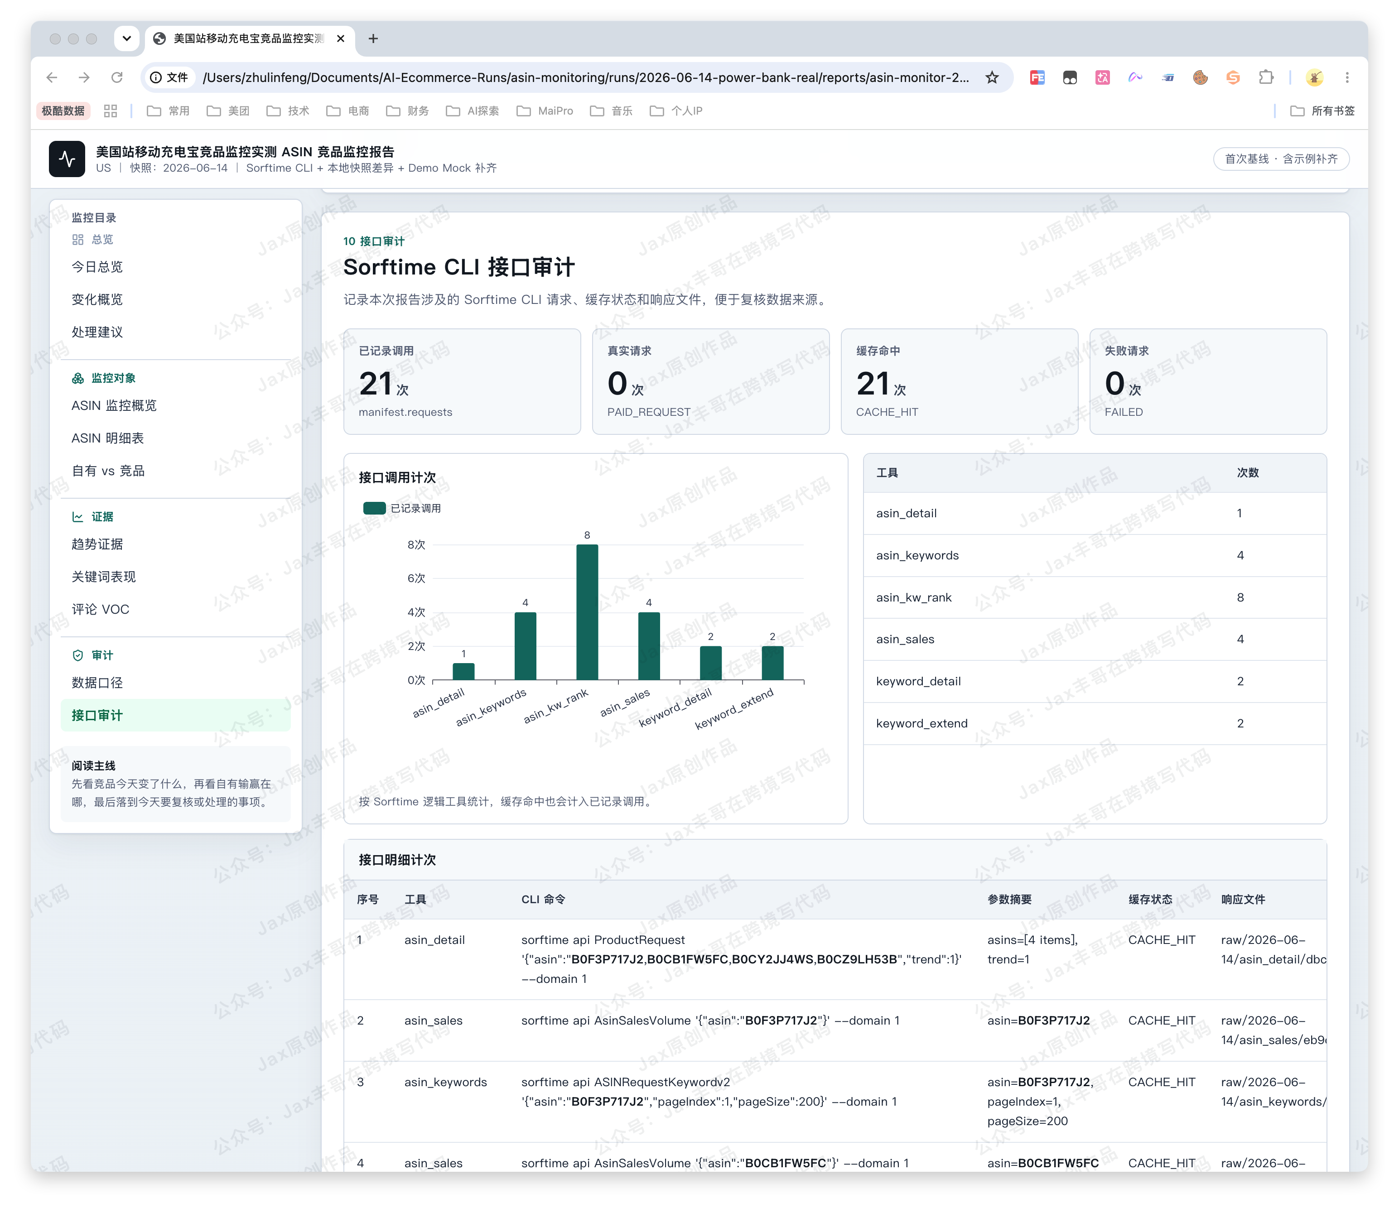Screen dimensions: 1399x1213
Task: Select the highlighted 接口审计 sidebar item
Action: pos(175,716)
